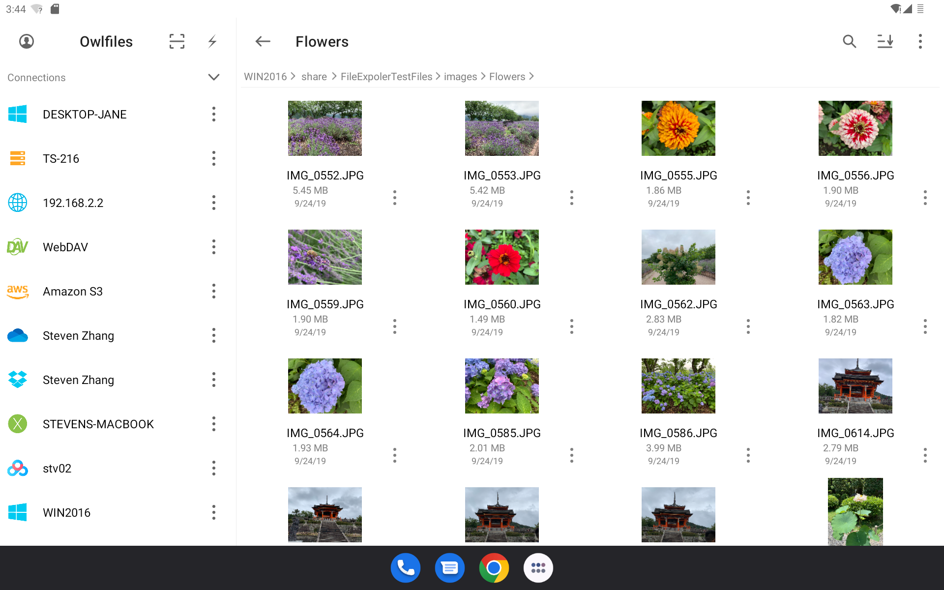This screenshot has width=944, height=590.
Task: Open the sort order options icon
Action: [x=885, y=41]
